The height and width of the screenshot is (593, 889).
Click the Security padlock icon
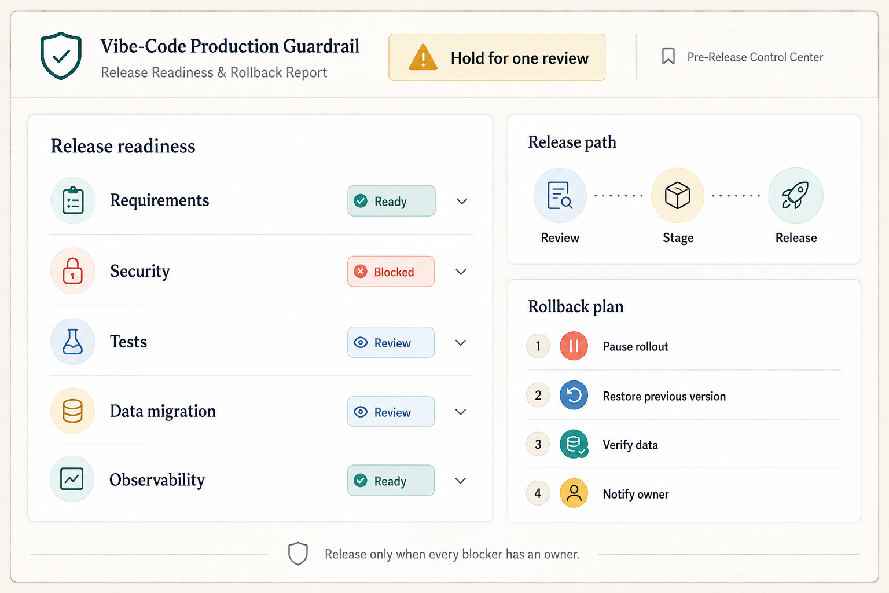click(x=73, y=271)
